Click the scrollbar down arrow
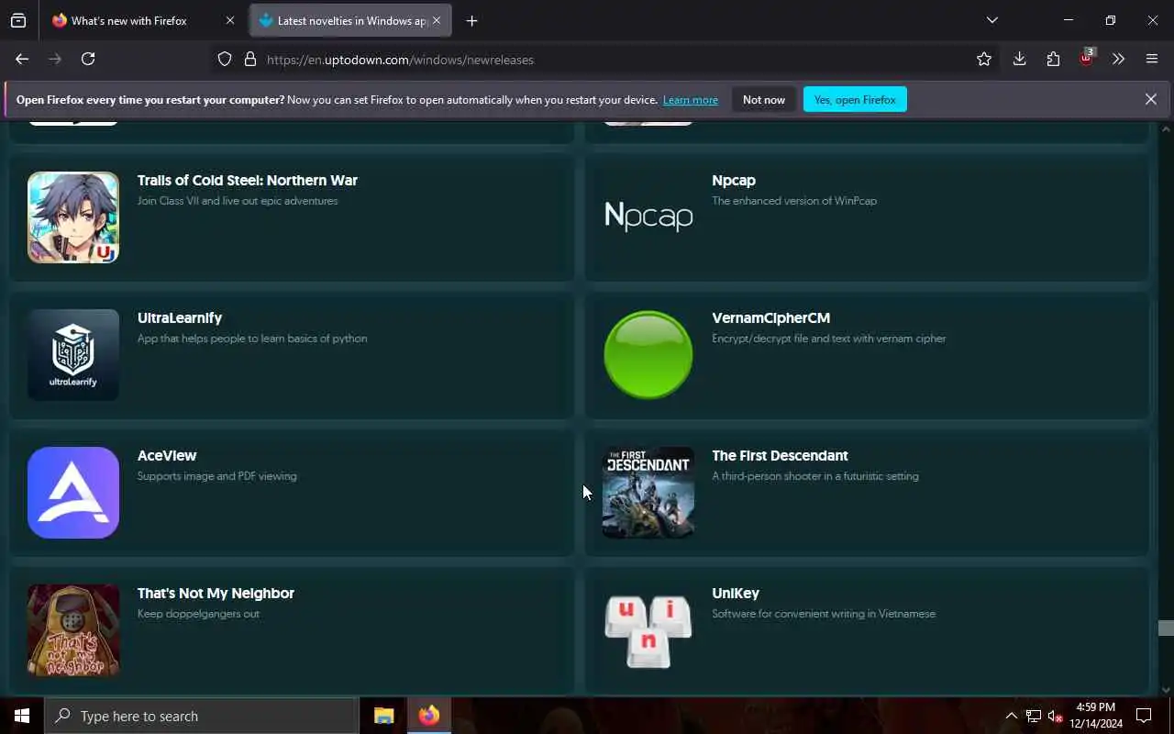The image size is (1174, 734). (x=1166, y=690)
